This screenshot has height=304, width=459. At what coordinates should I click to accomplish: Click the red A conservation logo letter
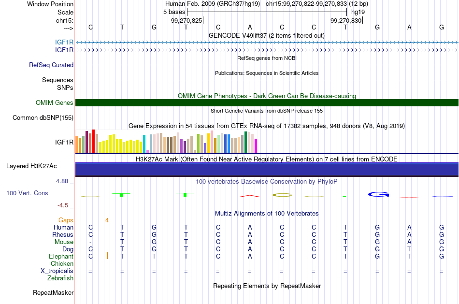[x=250, y=196]
